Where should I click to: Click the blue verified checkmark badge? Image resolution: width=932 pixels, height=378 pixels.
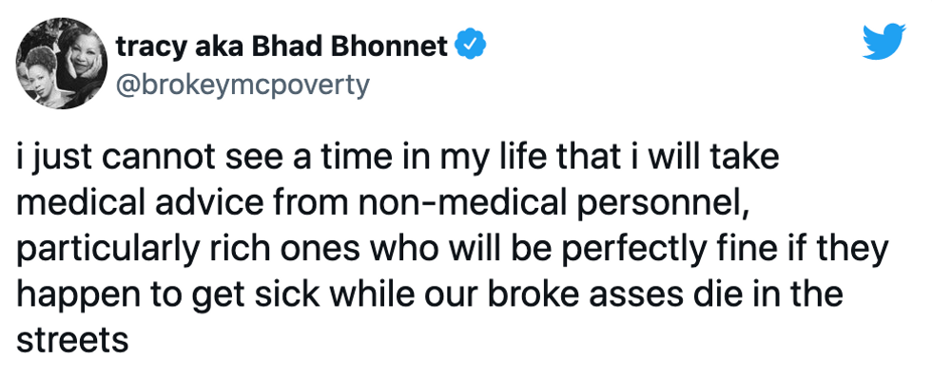(x=472, y=47)
